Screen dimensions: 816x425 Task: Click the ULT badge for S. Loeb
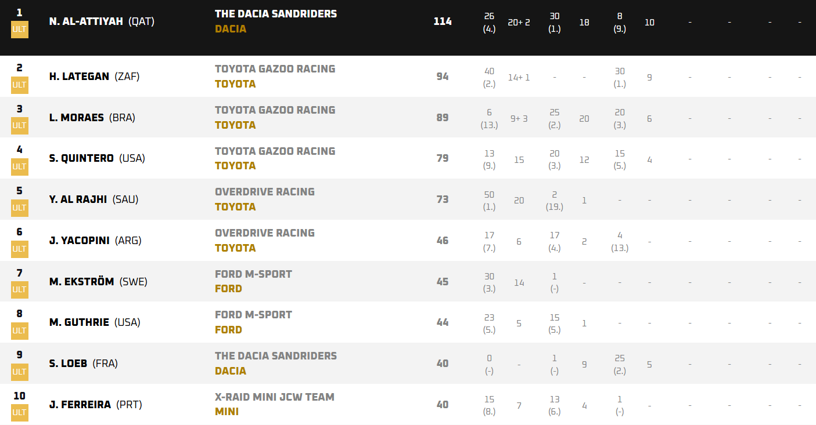tap(19, 372)
